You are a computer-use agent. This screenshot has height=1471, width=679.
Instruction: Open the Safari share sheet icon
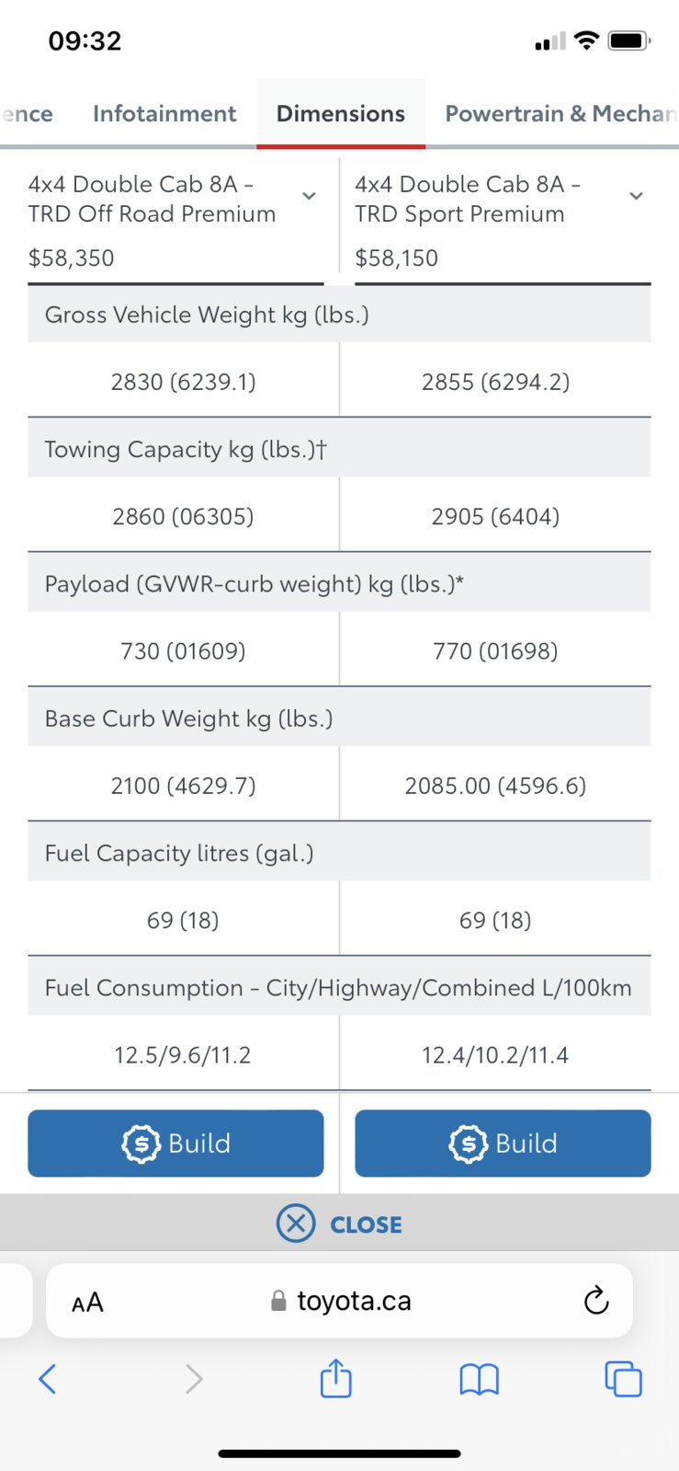[x=336, y=1377]
